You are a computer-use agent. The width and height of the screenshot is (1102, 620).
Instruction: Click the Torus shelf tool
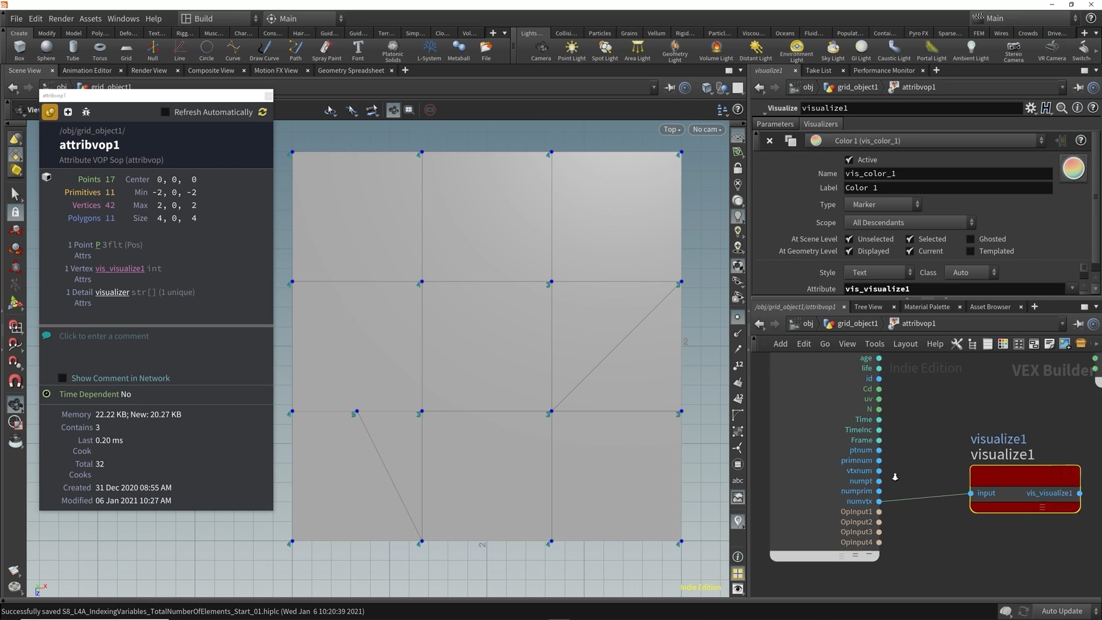coord(99,50)
